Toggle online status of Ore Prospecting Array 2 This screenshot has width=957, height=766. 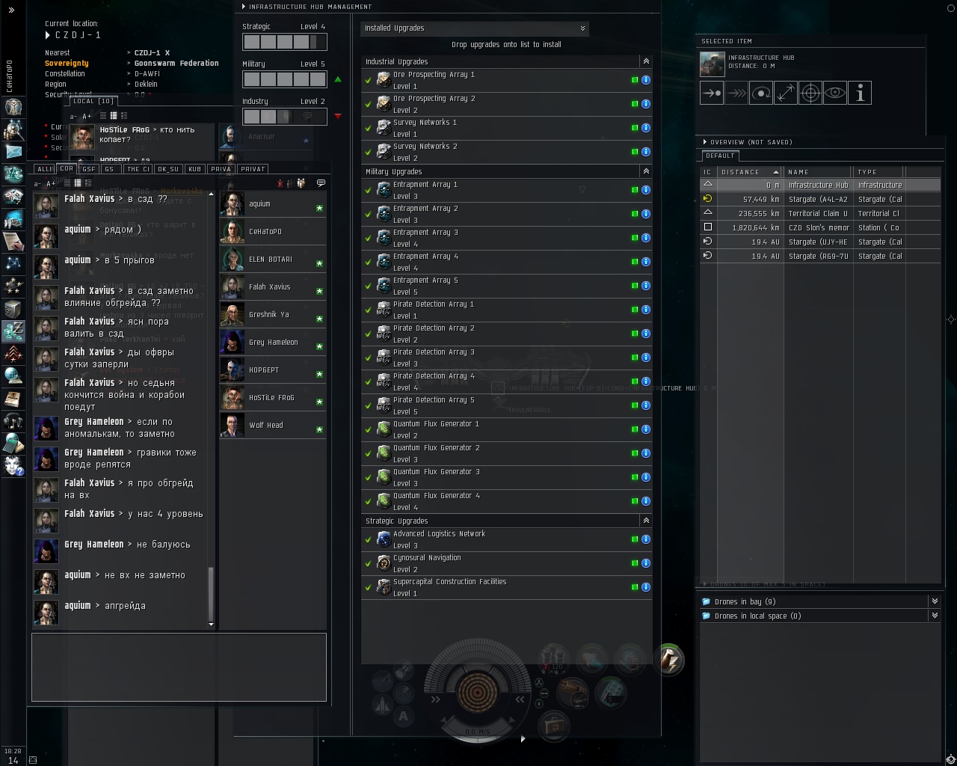point(635,104)
